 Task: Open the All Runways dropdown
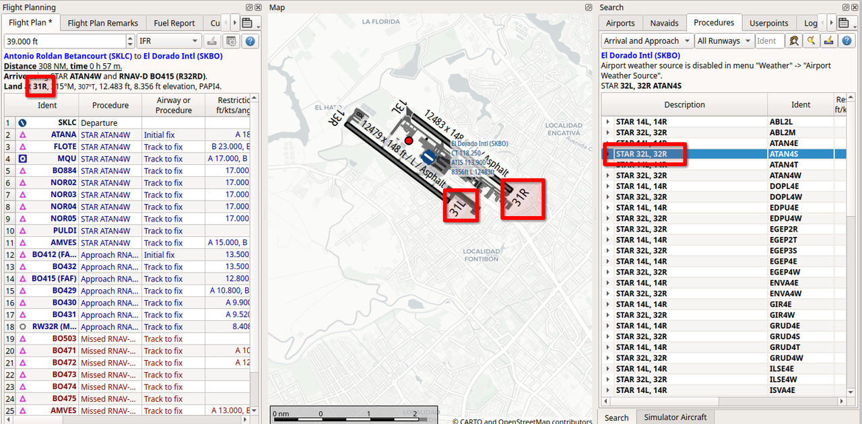(x=723, y=41)
